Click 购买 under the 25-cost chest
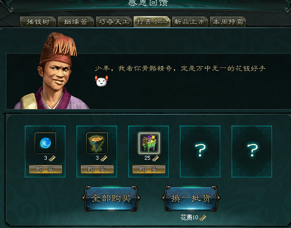The height and width of the screenshot is (228, 291). (x=149, y=169)
